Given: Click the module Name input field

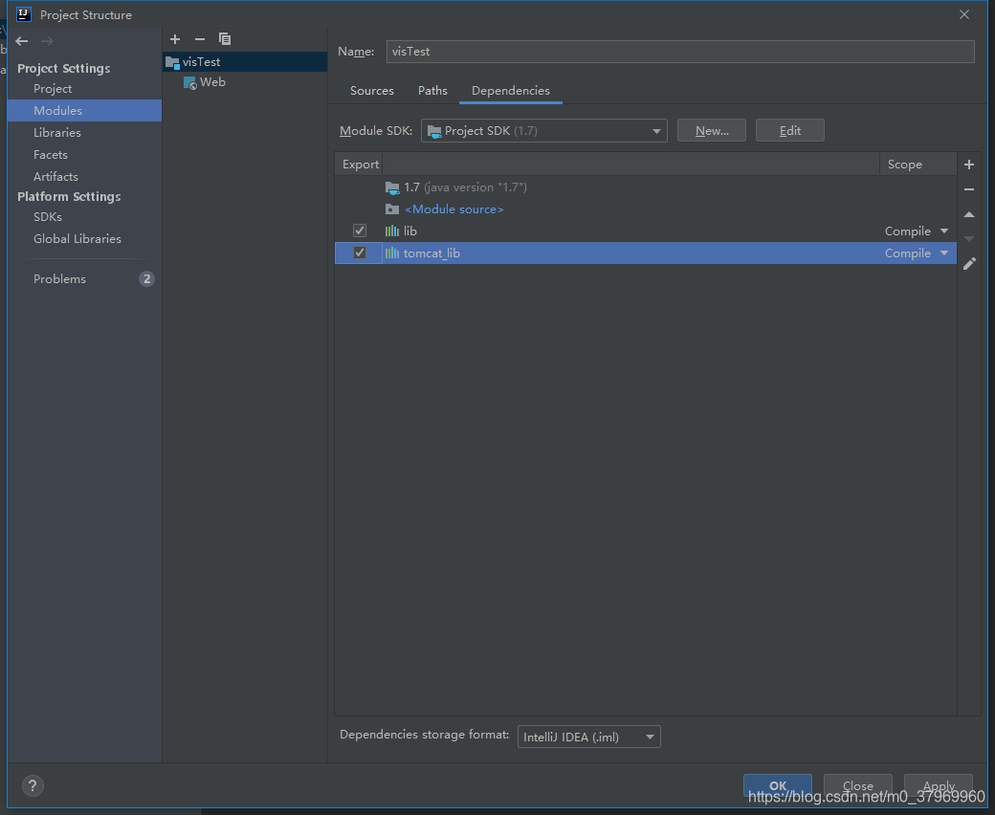Looking at the screenshot, I should (x=680, y=52).
